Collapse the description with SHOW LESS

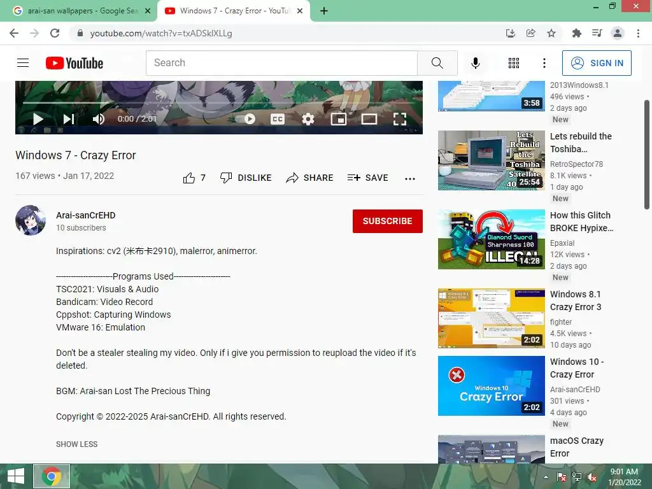point(77,444)
